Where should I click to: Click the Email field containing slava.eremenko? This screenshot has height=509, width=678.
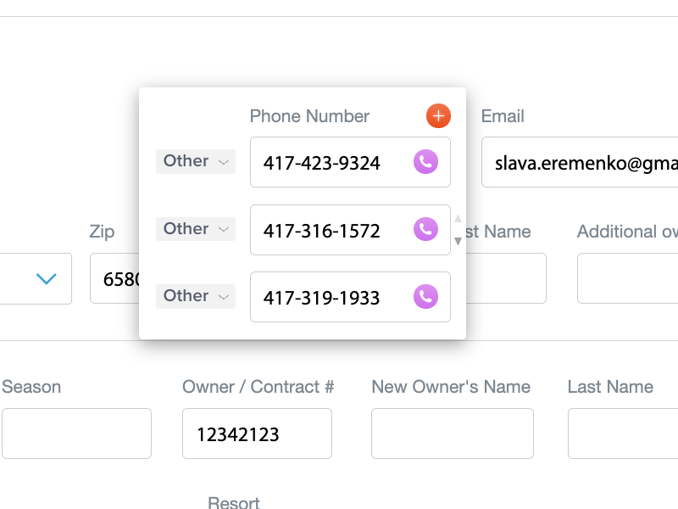point(585,161)
